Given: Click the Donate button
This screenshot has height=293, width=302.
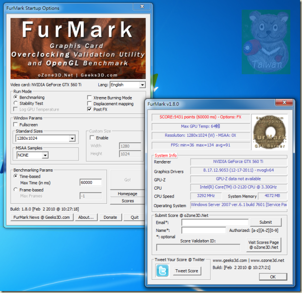Looking at the screenshot, I should pyautogui.click(x=110, y=217).
